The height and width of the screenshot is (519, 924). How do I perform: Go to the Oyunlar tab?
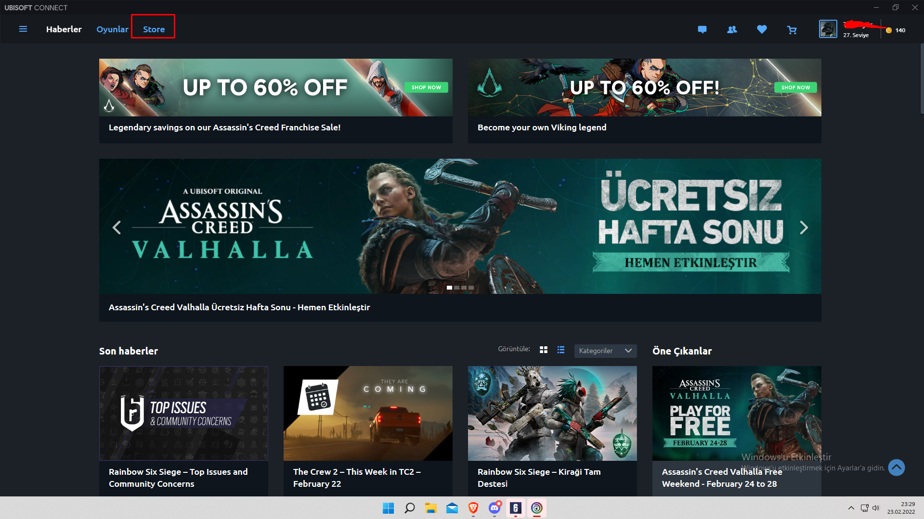113,29
